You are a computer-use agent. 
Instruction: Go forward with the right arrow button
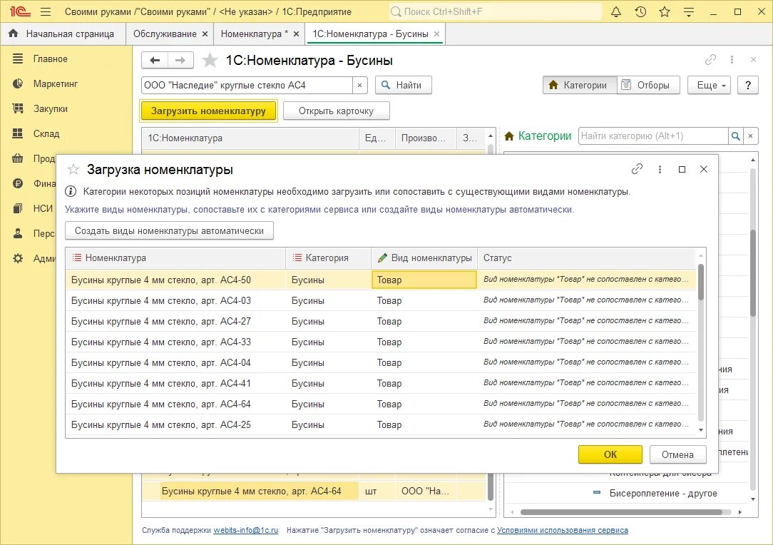[180, 60]
